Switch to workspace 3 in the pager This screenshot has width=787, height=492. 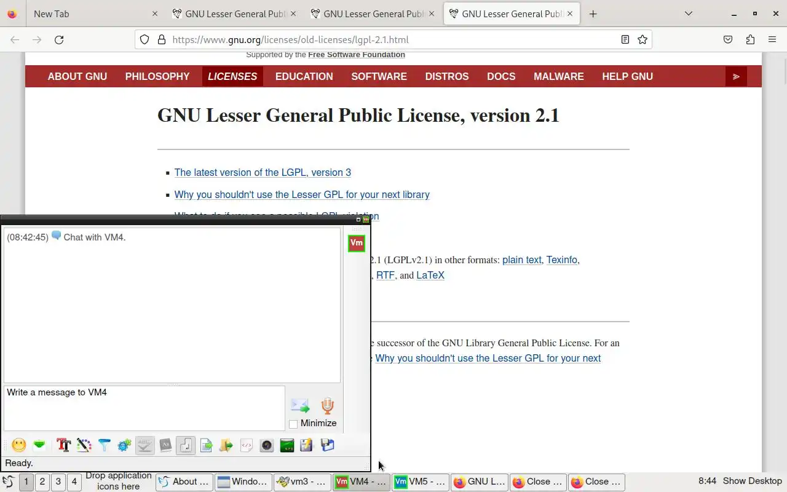click(58, 482)
